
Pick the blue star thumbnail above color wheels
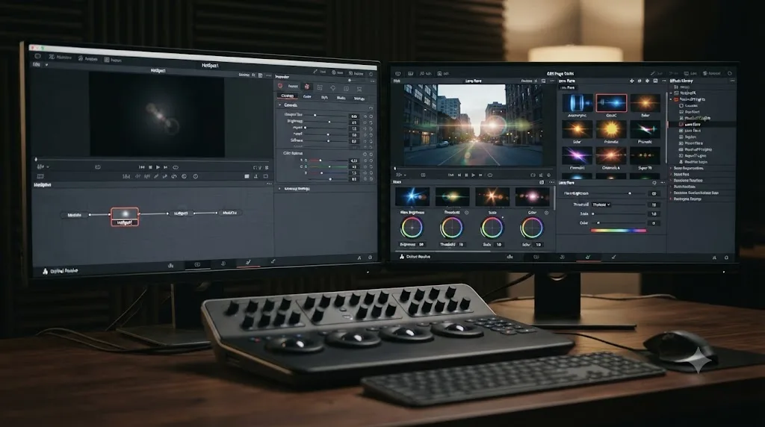412,196
